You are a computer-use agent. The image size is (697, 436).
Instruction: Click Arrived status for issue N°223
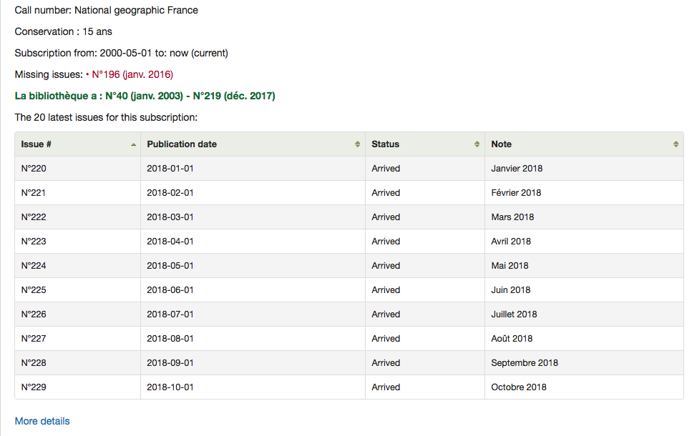(386, 242)
